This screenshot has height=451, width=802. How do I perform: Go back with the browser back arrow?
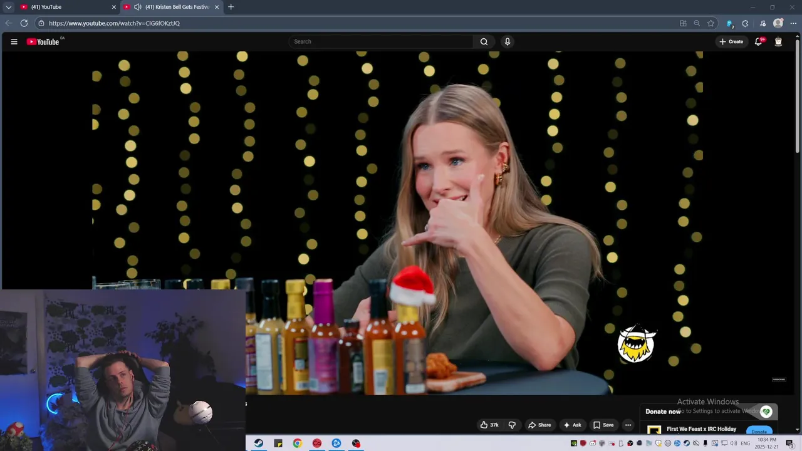9,23
